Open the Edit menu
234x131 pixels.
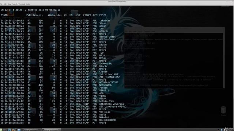pos(5,4)
